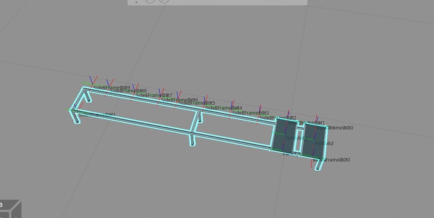The image size is (434, 218).
Task: Select the SideBFrame label ending in 3
Action: (250, 112)
